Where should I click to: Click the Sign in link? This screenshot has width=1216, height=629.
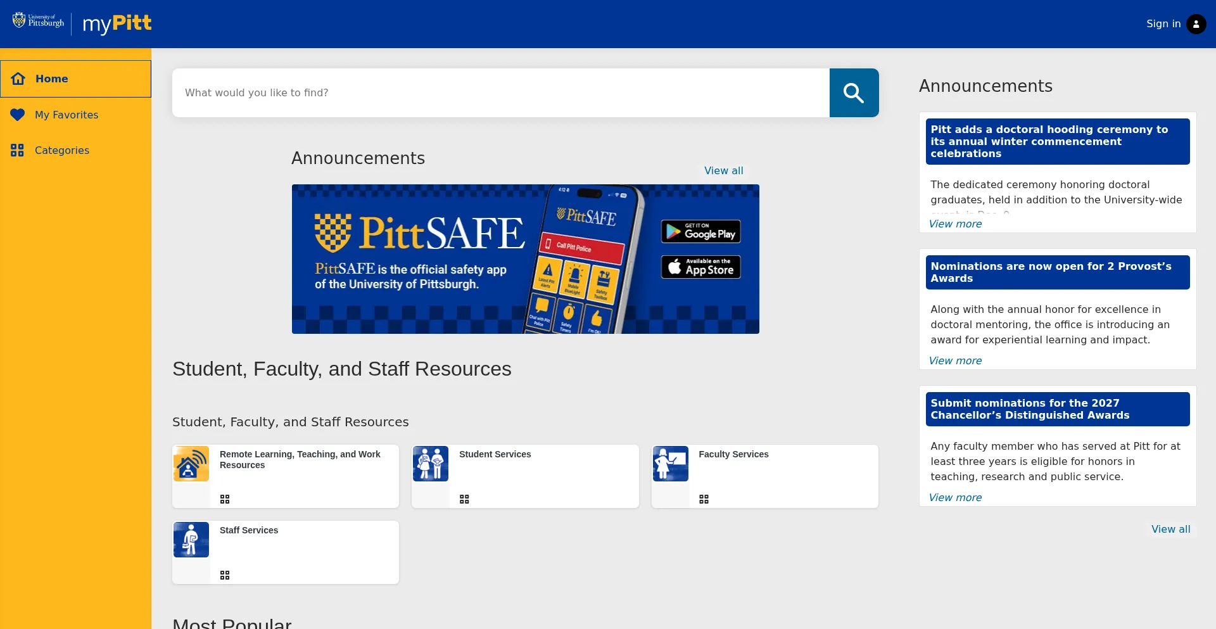[1163, 23]
